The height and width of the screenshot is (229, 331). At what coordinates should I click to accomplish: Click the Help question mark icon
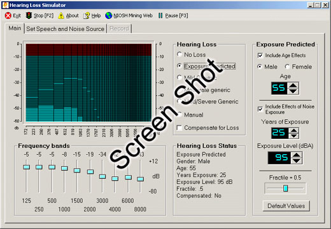click(87, 16)
